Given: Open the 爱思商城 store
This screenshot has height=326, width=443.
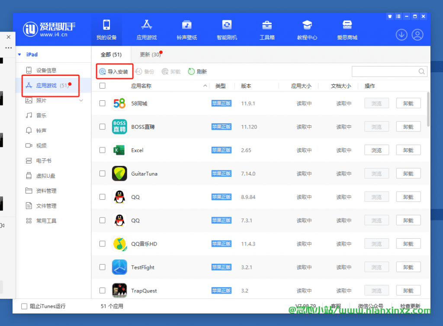Looking at the screenshot, I should point(347,30).
